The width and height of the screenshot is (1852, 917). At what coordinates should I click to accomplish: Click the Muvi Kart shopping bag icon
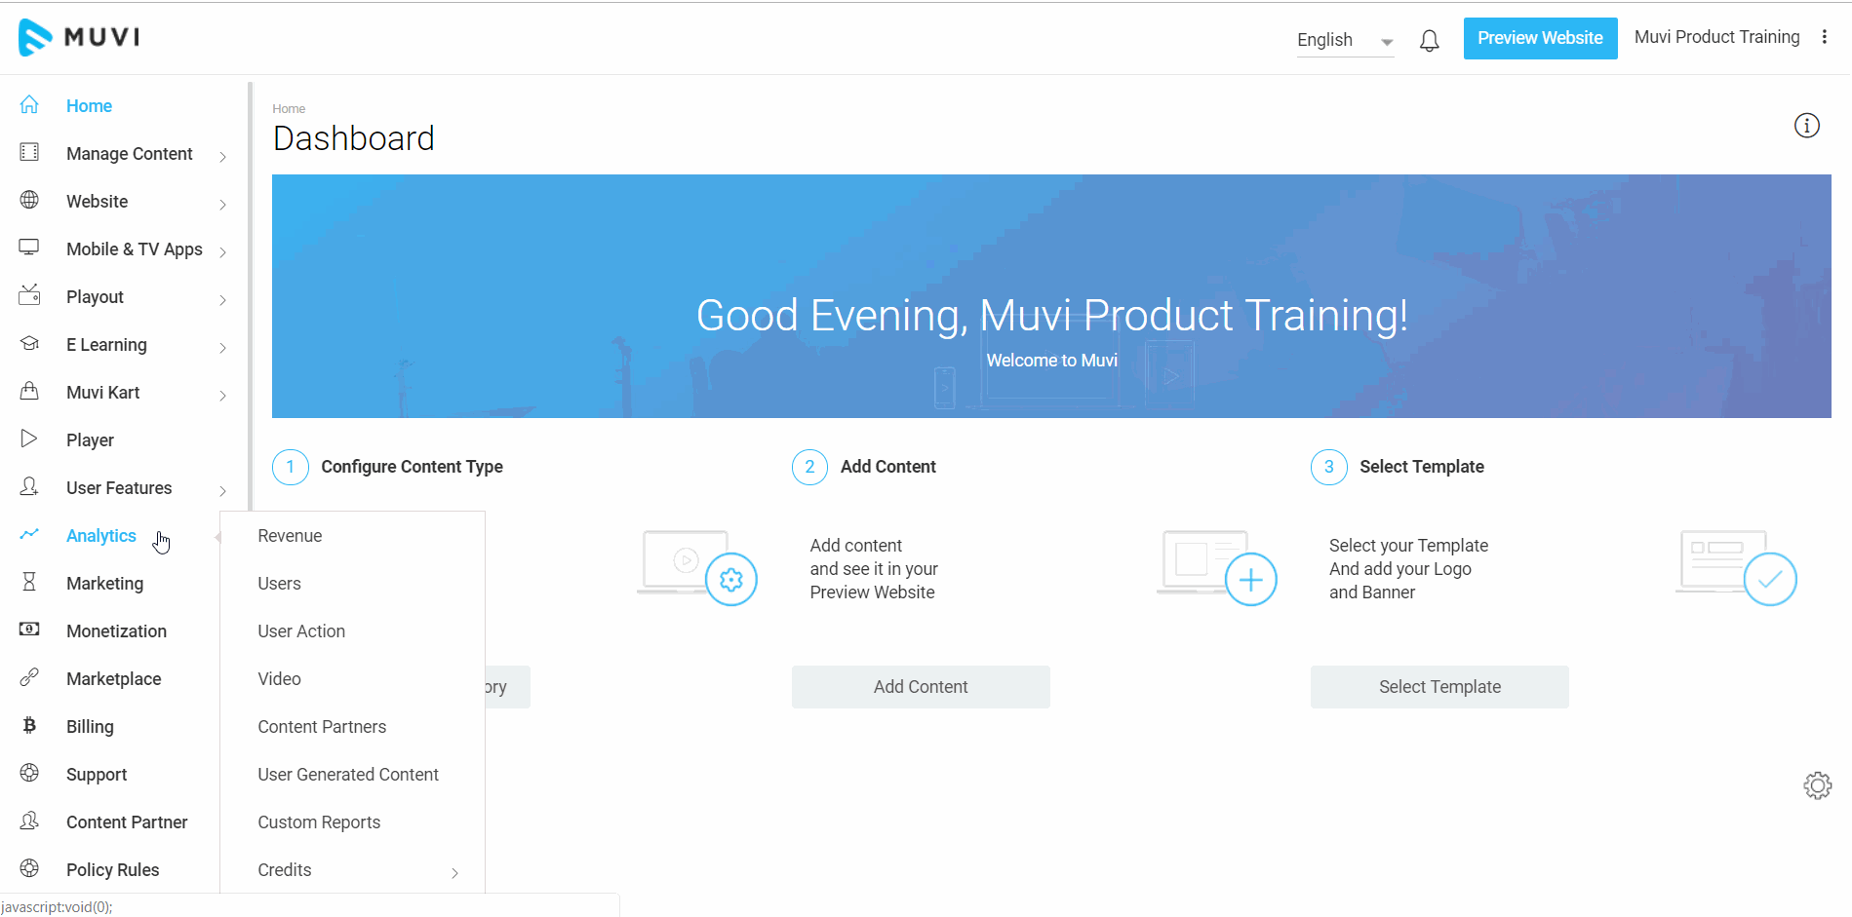(x=29, y=391)
